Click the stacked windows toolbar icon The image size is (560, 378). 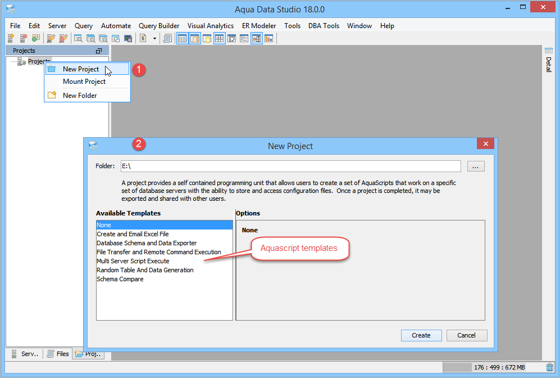point(115,38)
